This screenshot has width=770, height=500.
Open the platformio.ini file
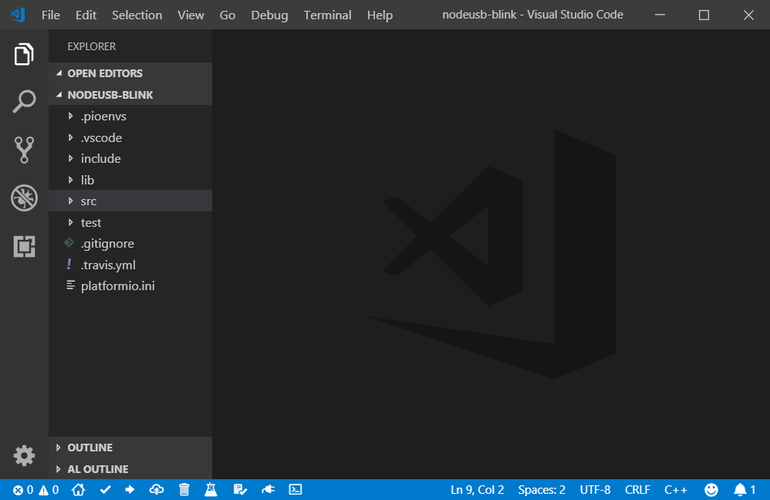130,285
